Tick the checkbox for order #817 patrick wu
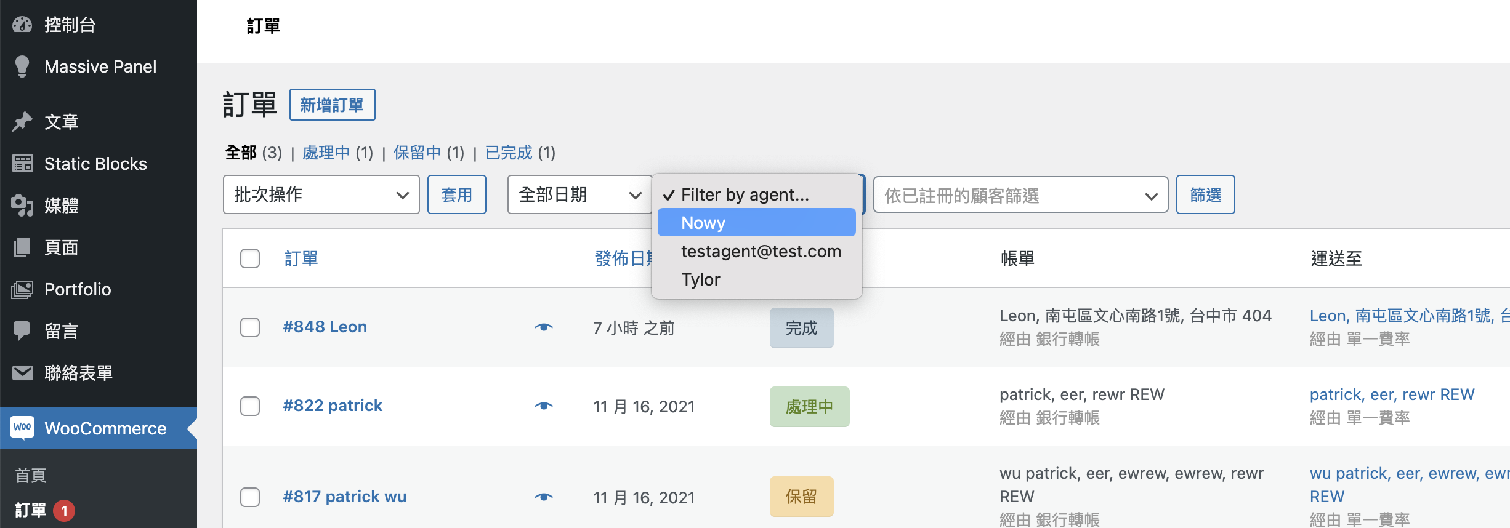1510x528 pixels. pyautogui.click(x=250, y=497)
